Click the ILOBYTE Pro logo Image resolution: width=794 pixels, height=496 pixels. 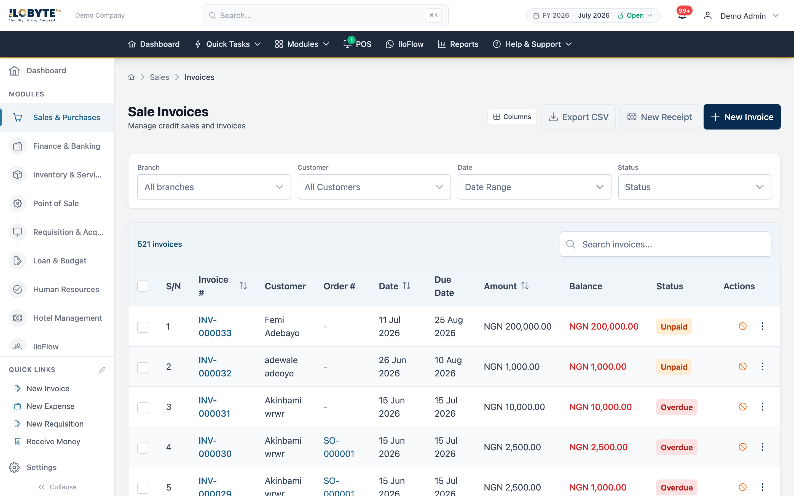pos(35,15)
